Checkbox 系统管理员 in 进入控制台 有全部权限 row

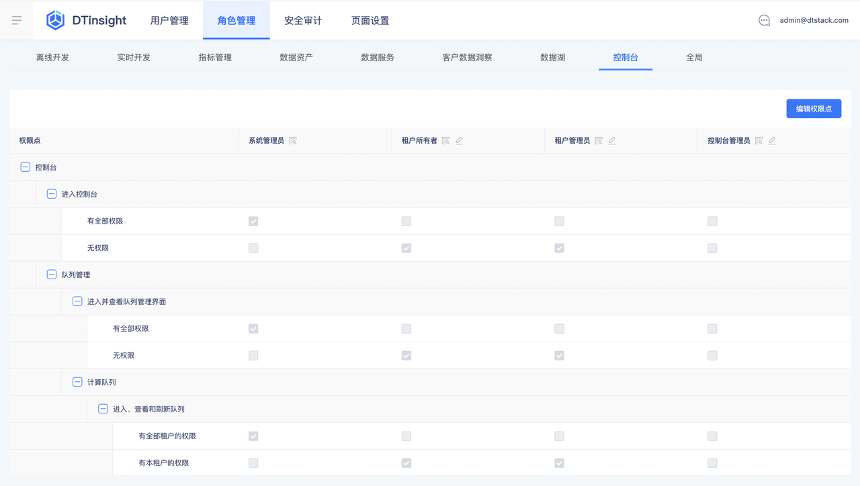click(x=253, y=221)
